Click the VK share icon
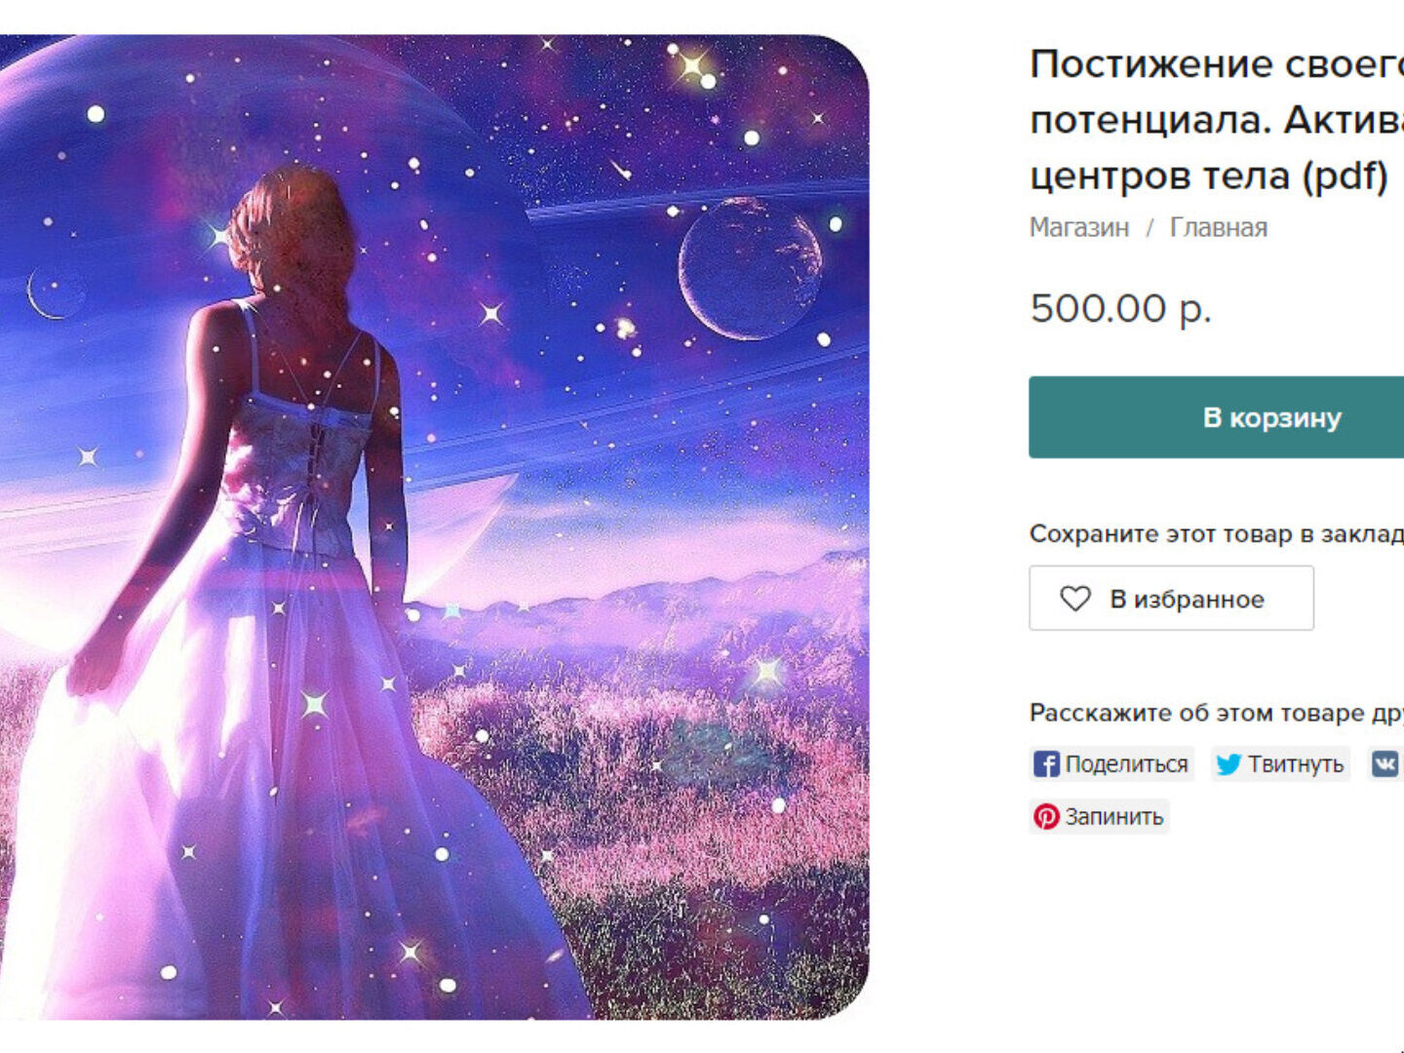This screenshot has width=1404, height=1053. pos(1385,764)
